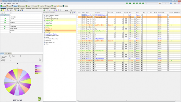Open the Editor module
The height and width of the screenshot is (102, 181).
(28, 6)
